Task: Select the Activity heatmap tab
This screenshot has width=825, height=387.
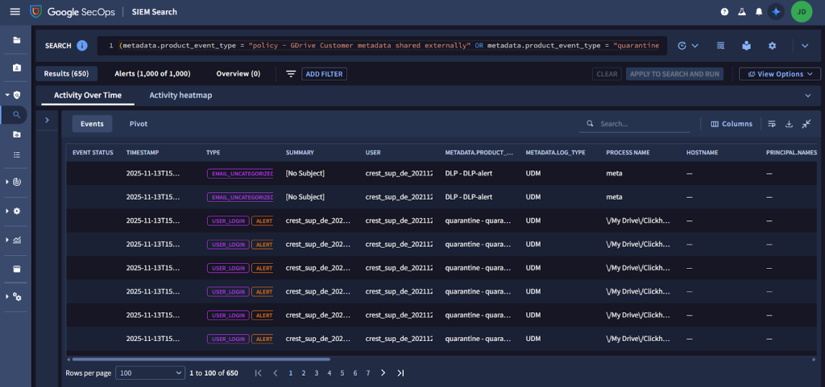Action: [x=180, y=96]
